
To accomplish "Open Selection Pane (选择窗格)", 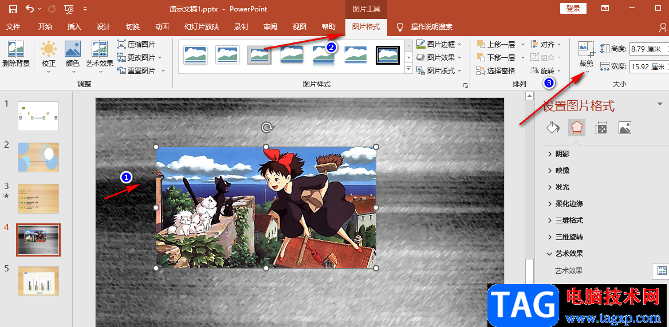I will coord(496,70).
